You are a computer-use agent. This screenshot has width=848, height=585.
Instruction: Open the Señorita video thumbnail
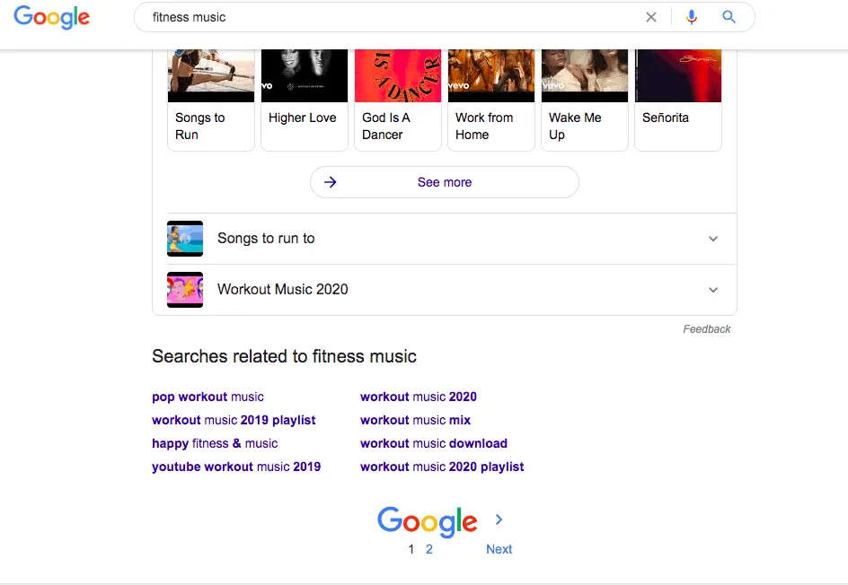point(678,75)
